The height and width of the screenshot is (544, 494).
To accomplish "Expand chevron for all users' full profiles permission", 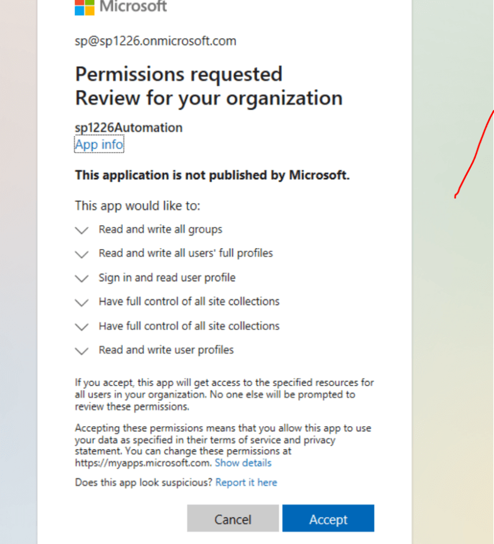I will click(x=81, y=254).
